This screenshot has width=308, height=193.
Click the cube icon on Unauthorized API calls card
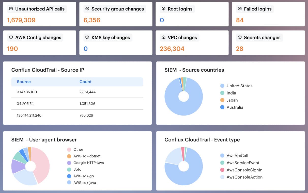point(11,9)
